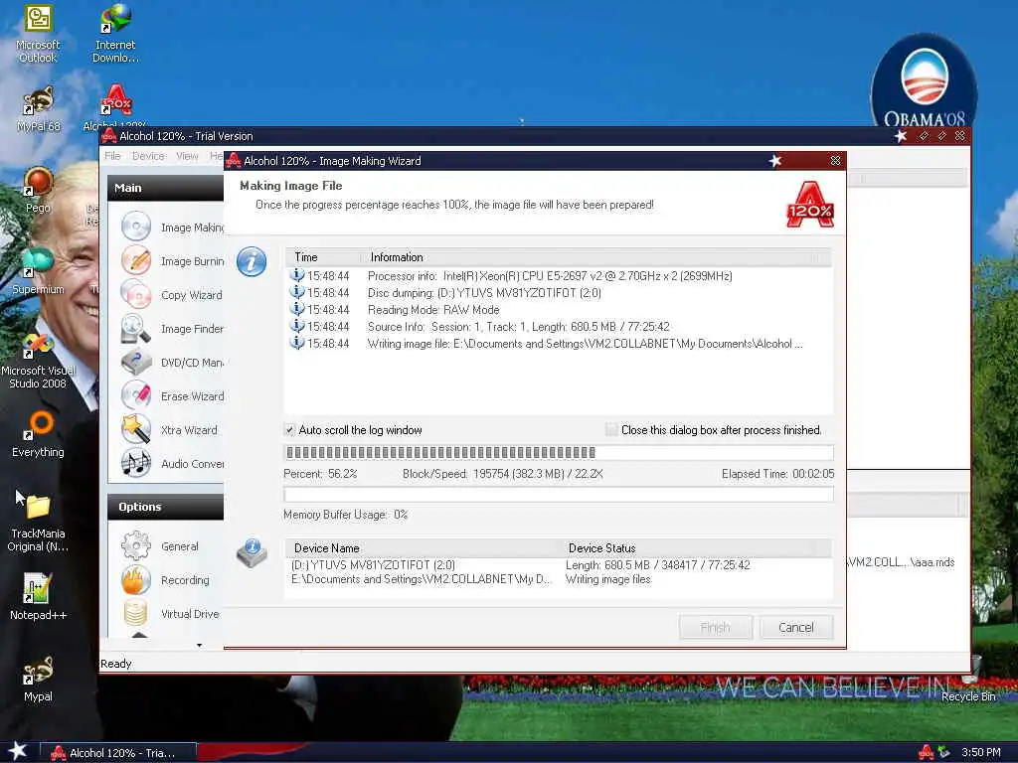Select the Reading Mode RAW Mode entry
The image size is (1018, 763).
(559, 310)
